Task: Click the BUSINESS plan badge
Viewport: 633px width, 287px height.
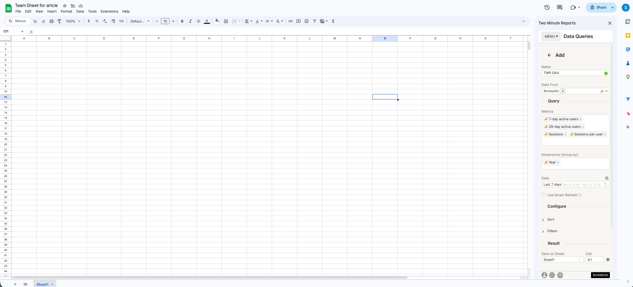Action: tap(600, 275)
